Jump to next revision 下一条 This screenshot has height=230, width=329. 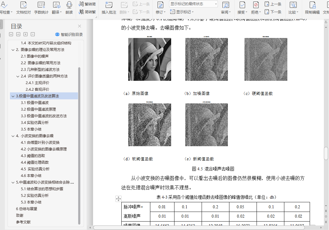[x=273, y=12]
